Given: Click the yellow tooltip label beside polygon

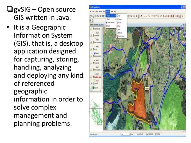Looking at the screenshot, I should tap(147, 89).
